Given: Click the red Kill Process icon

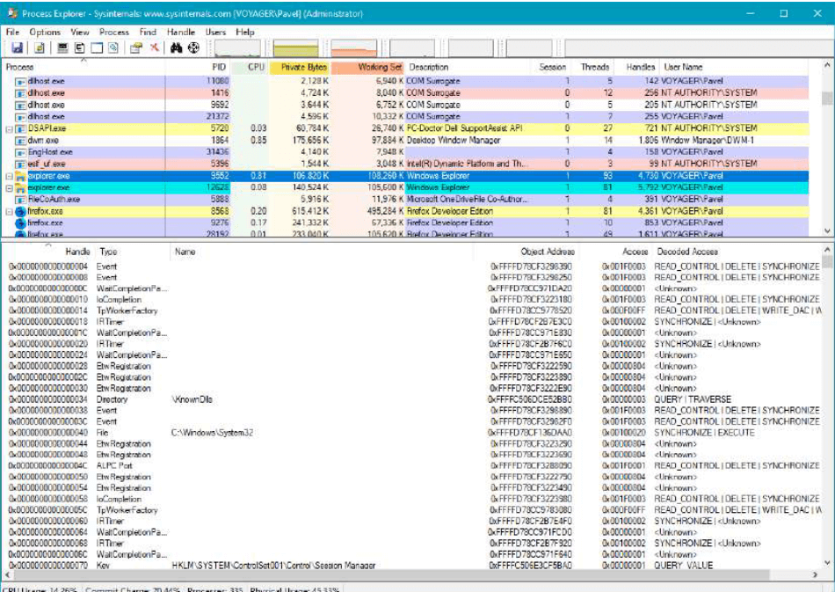Looking at the screenshot, I should pyautogui.click(x=154, y=48).
